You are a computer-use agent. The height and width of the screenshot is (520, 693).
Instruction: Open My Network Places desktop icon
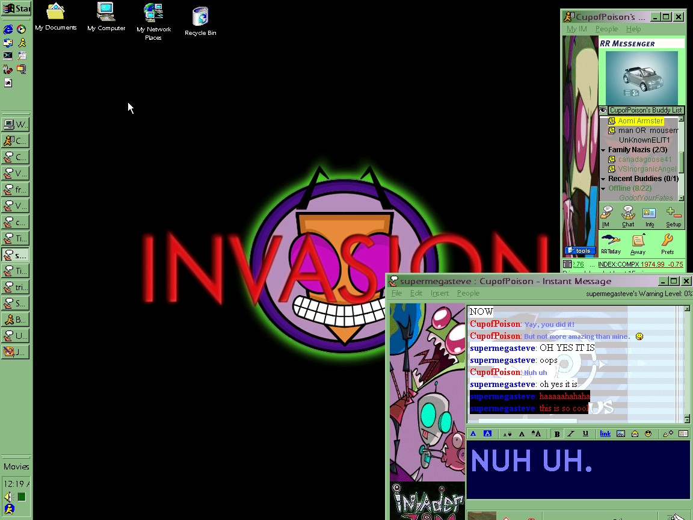click(x=153, y=22)
